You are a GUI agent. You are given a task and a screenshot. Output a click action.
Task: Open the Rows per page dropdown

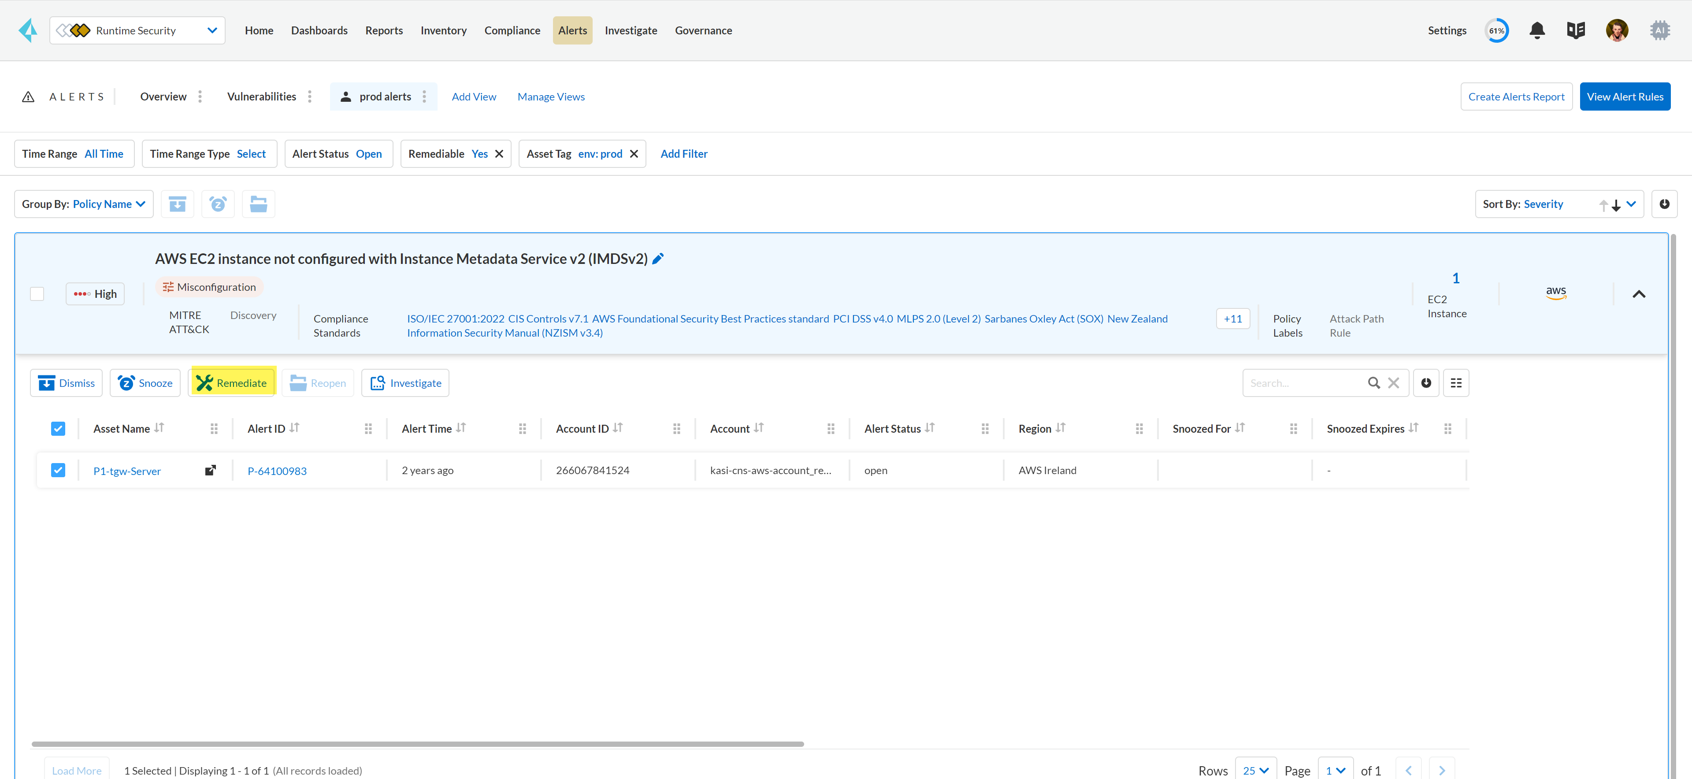tap(1256, 771)
